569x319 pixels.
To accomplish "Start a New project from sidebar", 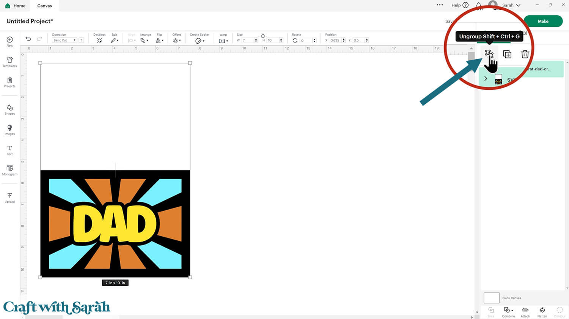I will pyautogui.click(x=10, y=42).
